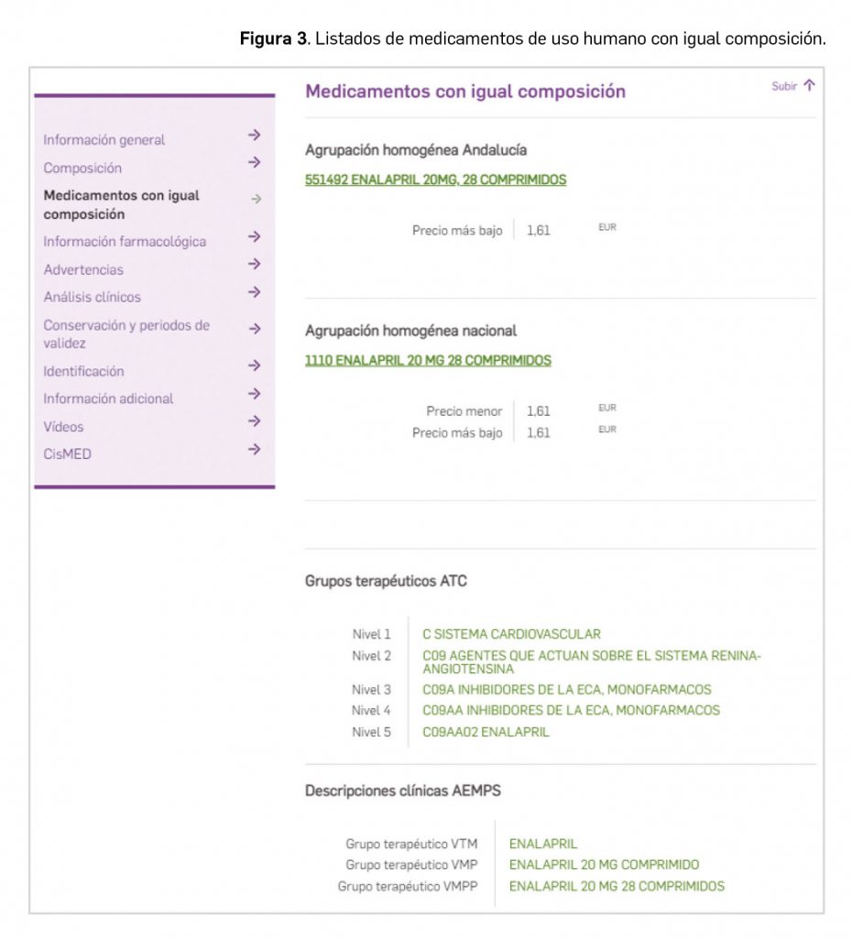The image size is (852, 938).
Task: Open VMPP ENALAPRIL 20 MG 28 COMPRIMIDOS
Action: pos(617,886)
